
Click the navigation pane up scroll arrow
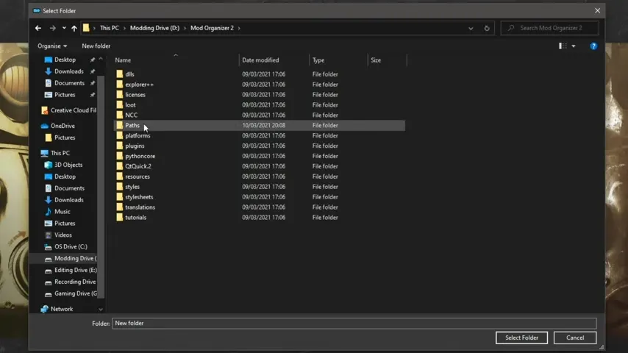101,60
